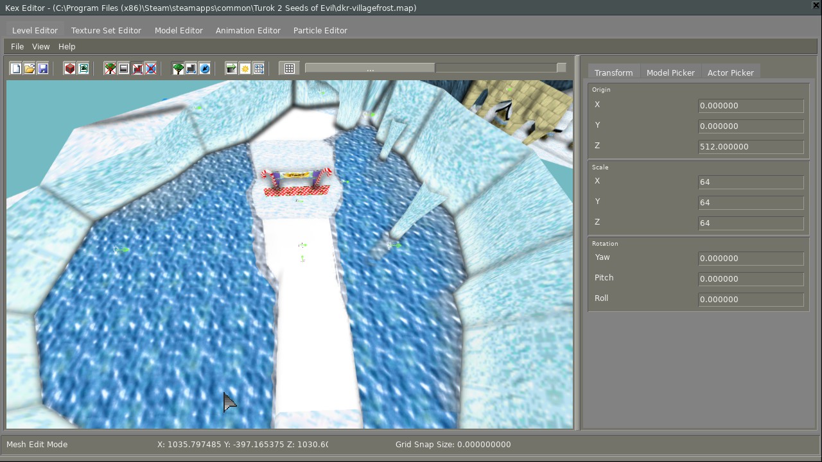Select the green tree mode icon
Image resolution: width=822 pixels, height=462 pixels.
pyautogui.click(x=178, y=69)
